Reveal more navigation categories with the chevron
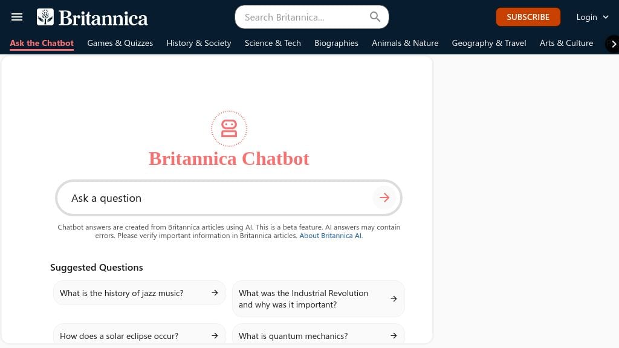The image size is (619, 348). coord(614,43)
